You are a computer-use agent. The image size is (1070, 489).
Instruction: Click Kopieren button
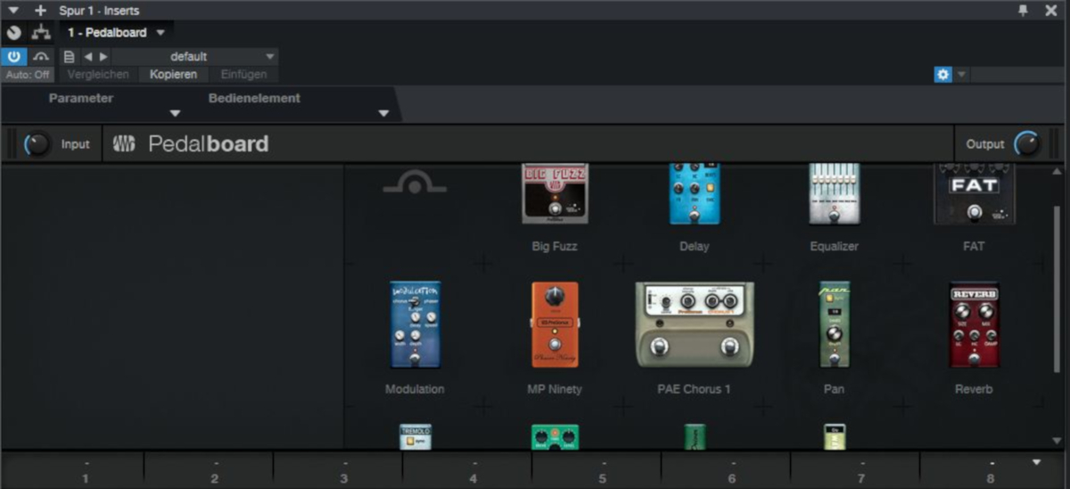(x=173, y=75)
